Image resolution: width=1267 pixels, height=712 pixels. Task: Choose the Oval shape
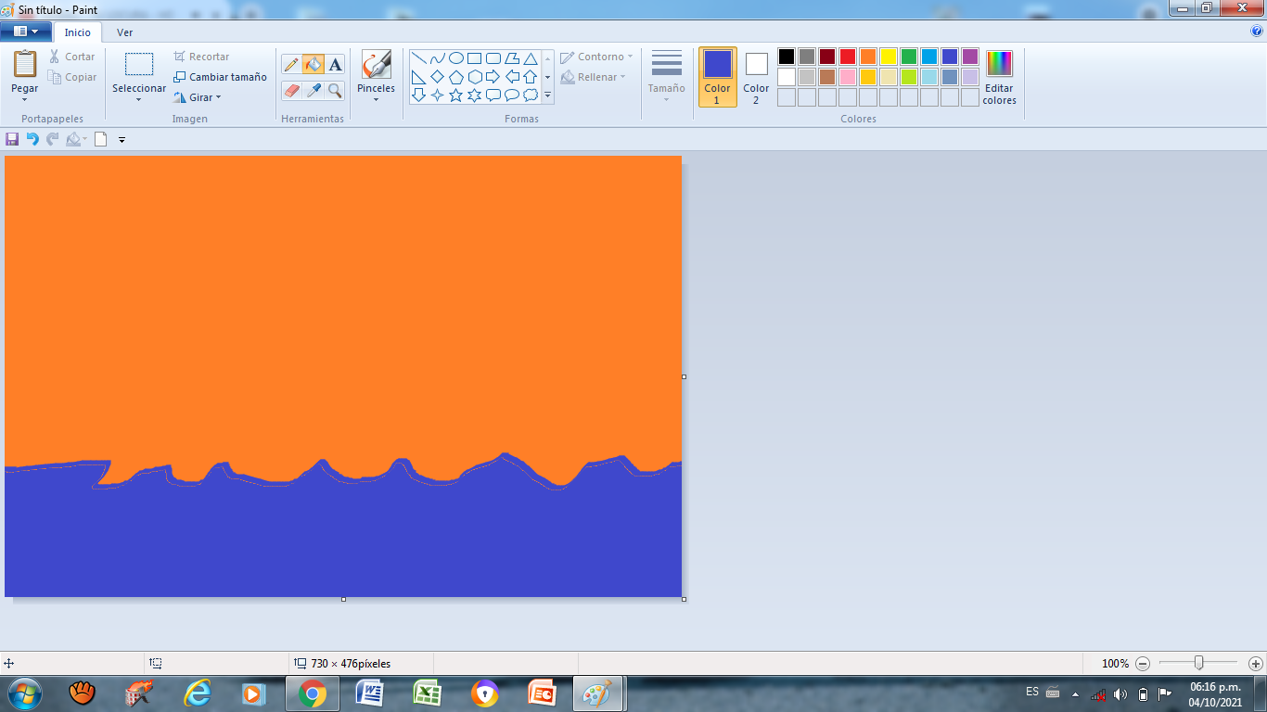tap(456, 57)
